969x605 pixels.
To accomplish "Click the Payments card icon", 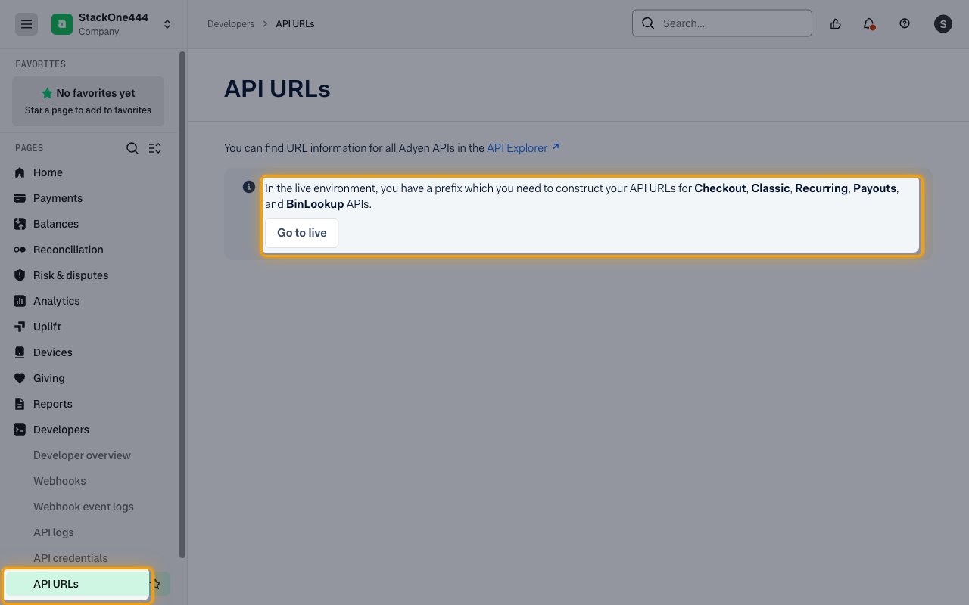I will click(x=20, y=198).
